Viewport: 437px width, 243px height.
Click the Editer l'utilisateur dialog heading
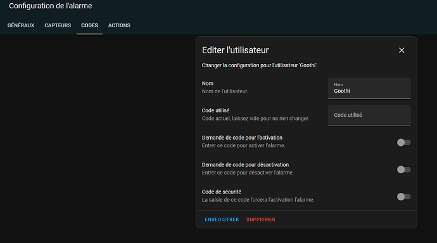(235, 50)
